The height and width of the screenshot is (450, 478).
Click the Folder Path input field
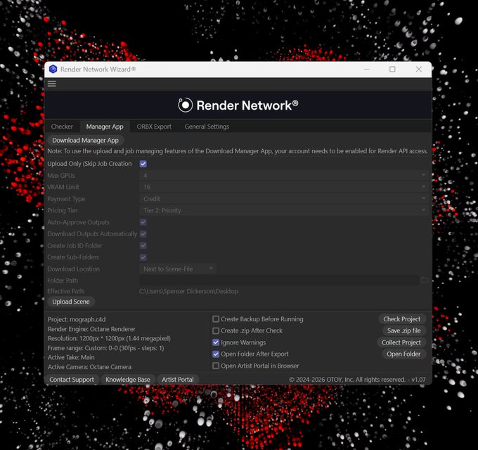[279, 280]
